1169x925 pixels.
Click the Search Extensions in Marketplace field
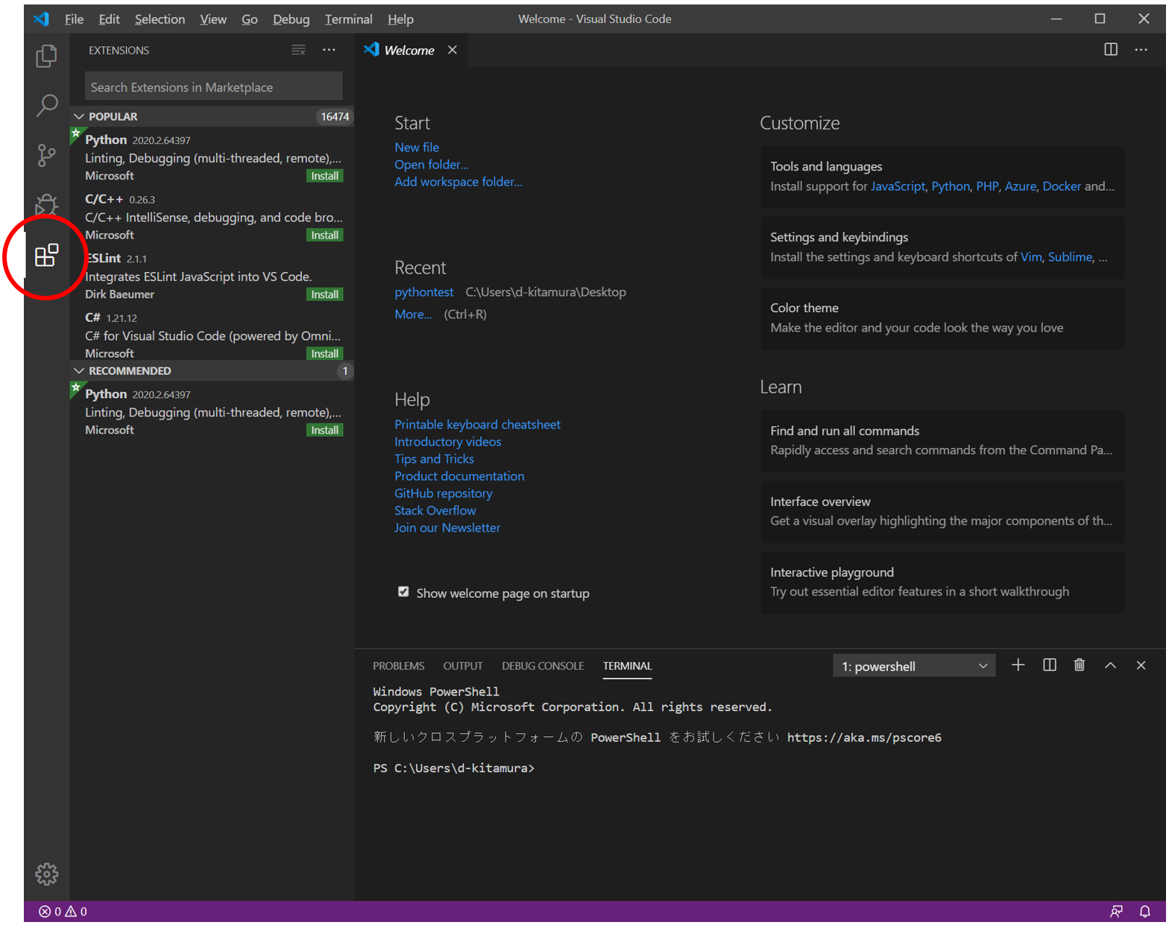[214, 87]
